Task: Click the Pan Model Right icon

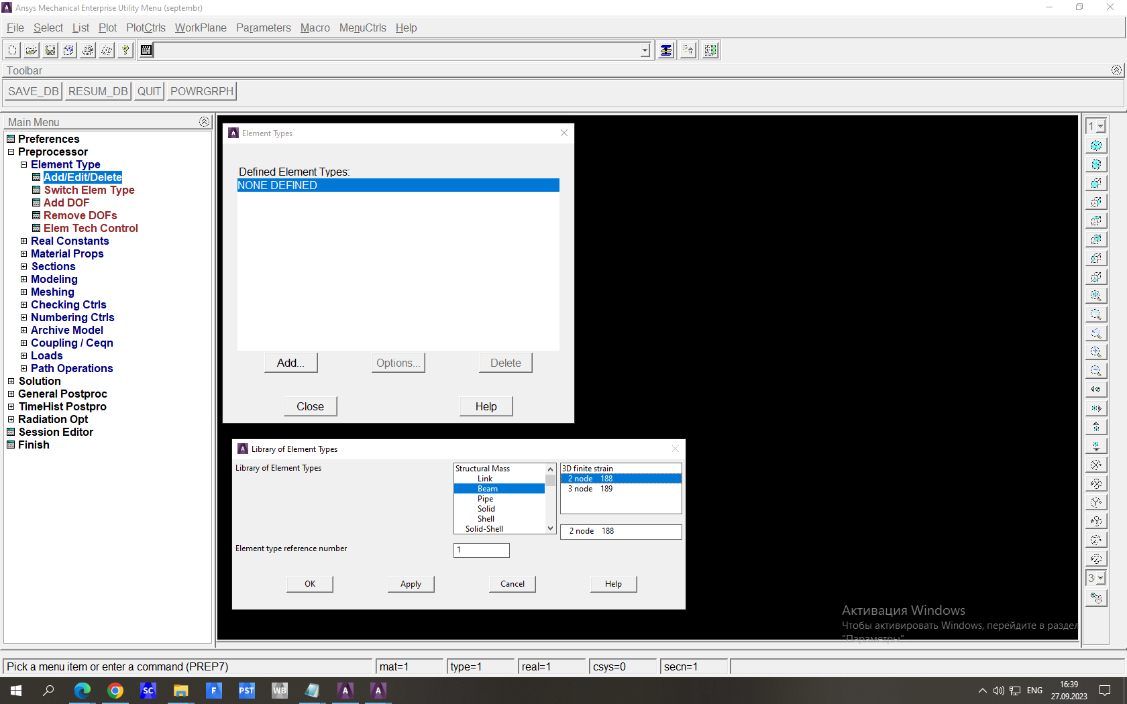Action: [x=1096, y=408]
